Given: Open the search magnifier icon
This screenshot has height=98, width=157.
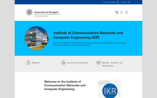Looking at the screenshot, I should coord(121,12).
